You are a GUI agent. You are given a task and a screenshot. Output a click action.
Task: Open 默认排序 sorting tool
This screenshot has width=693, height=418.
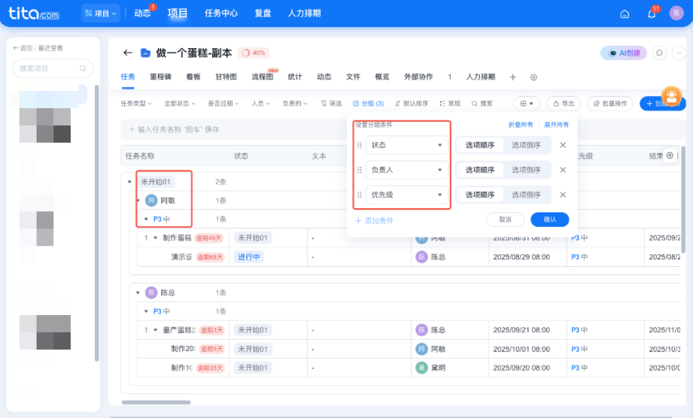(x=411, y=103)
